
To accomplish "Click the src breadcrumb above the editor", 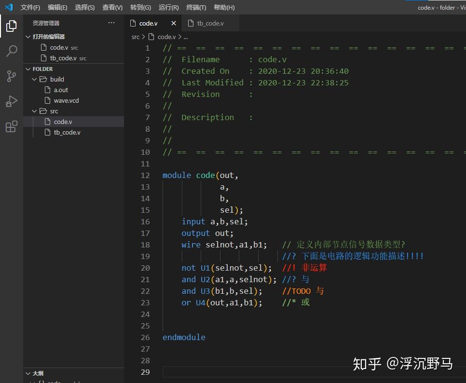I will click(x=136, y=37).
